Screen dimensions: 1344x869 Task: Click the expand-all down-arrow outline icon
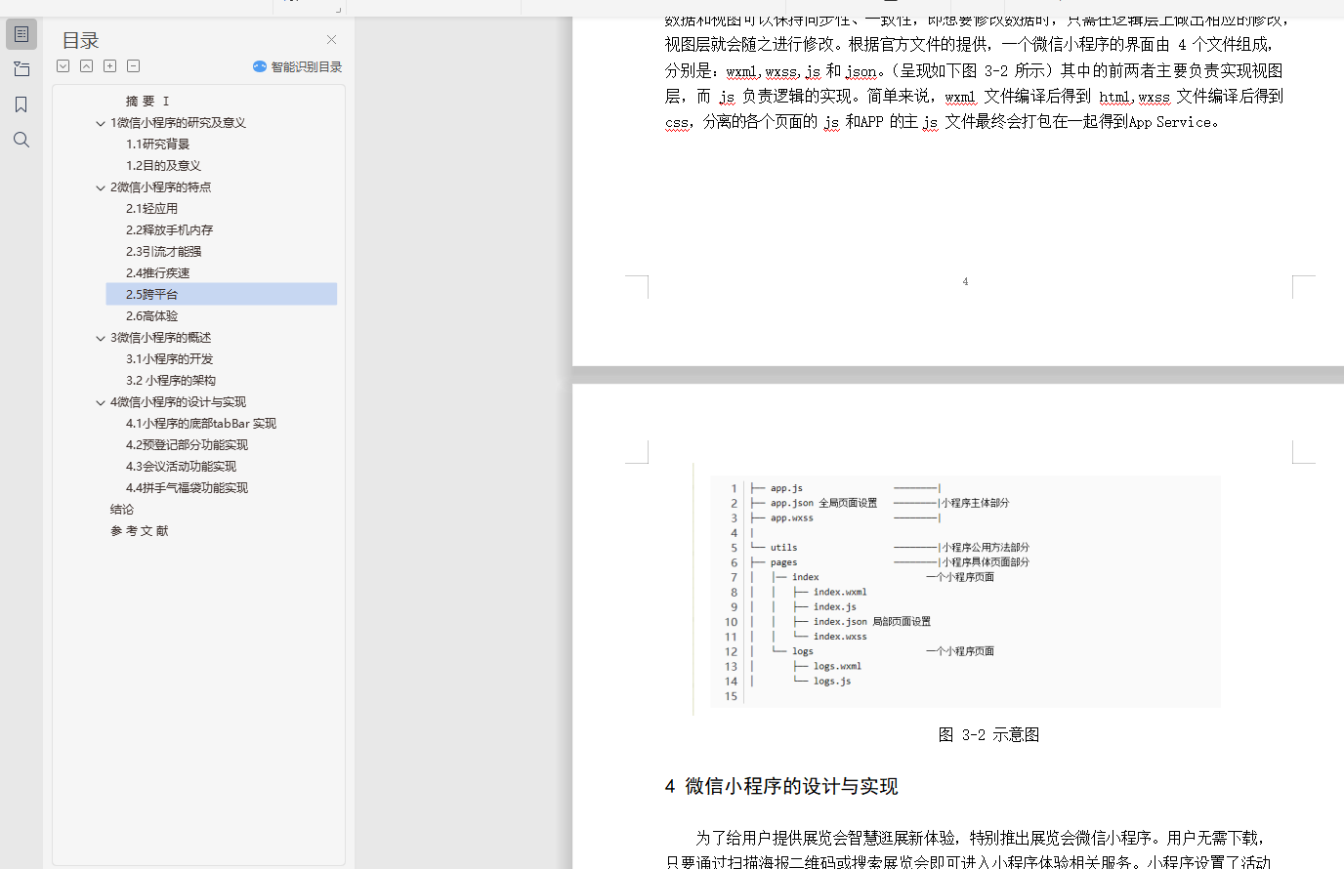(63, 66)
